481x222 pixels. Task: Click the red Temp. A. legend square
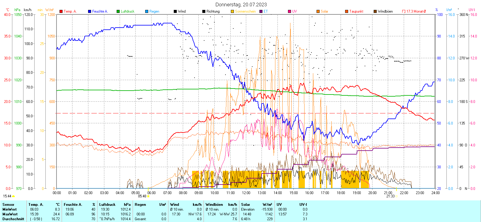(61, 11)
